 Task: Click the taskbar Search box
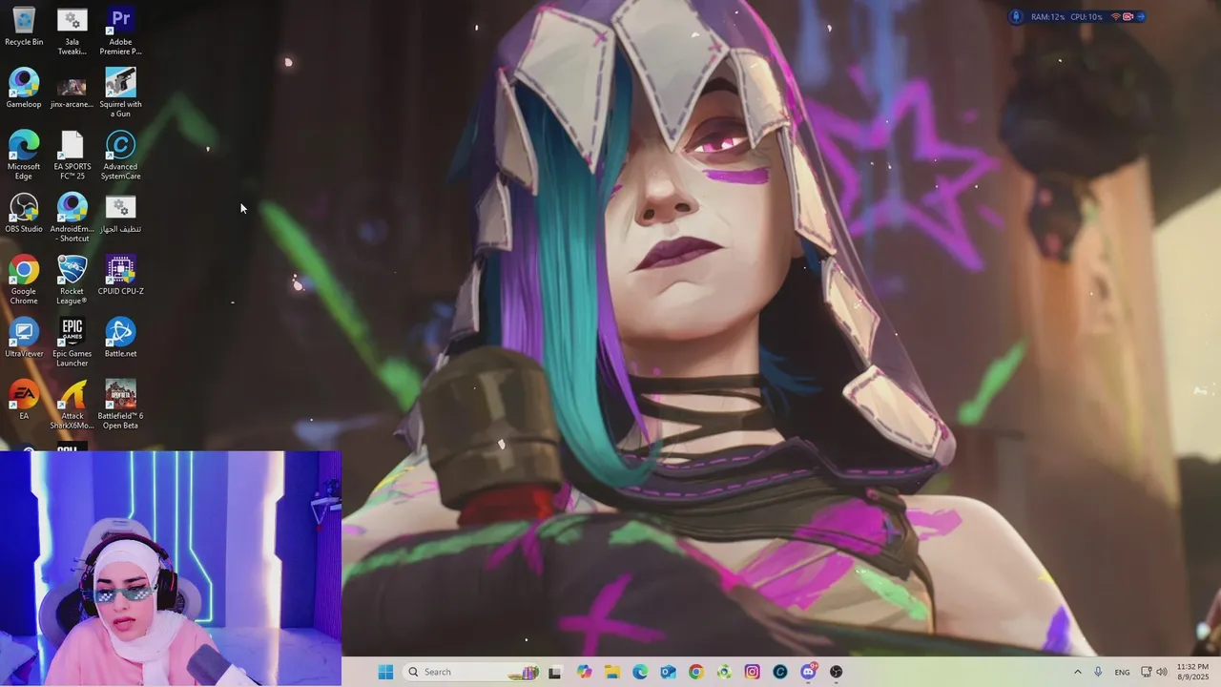point(471,672)
